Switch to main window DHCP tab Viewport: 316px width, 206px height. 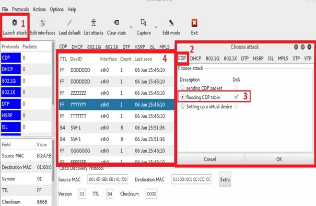pyautogui.click(x=77, y=47)
